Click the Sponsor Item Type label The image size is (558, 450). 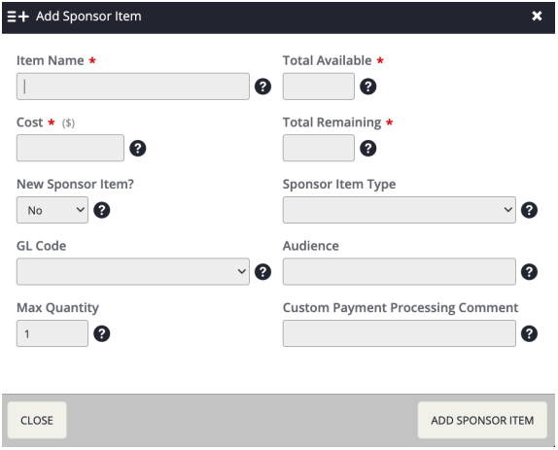pos(339,185)
